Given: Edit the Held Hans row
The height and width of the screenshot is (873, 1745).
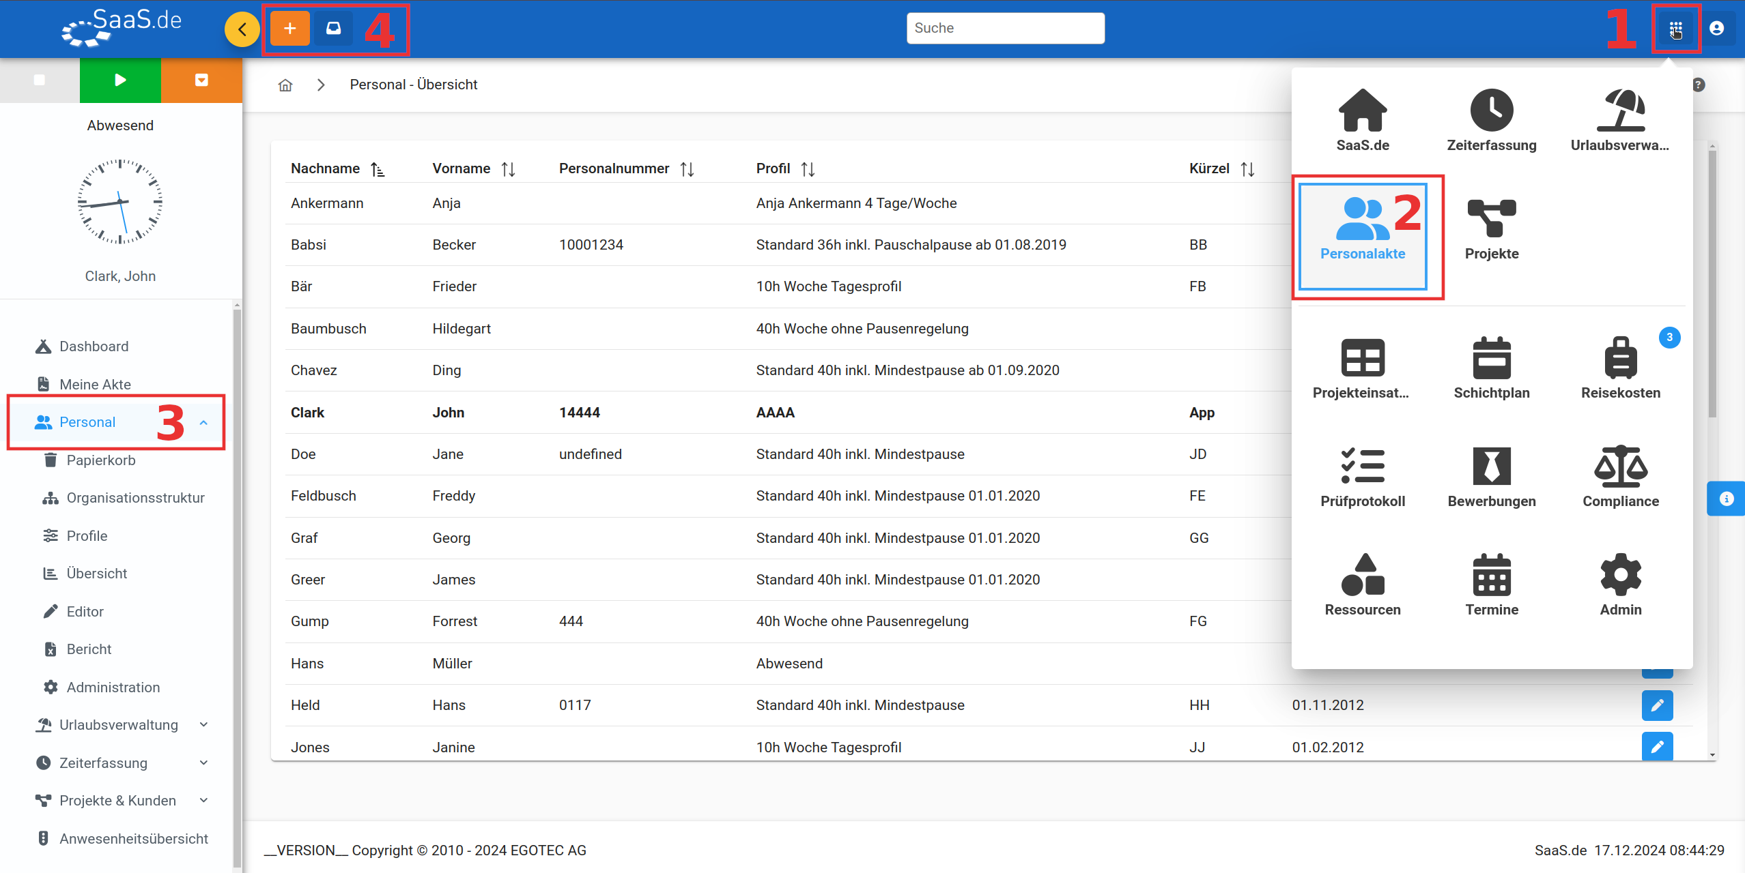Looking at the screenshot, I should point(1657,705).
